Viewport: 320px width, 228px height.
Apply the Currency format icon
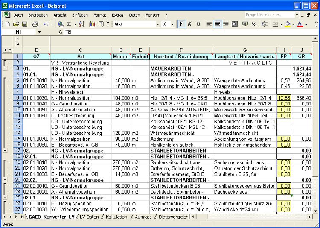click(x=245, y=24)
